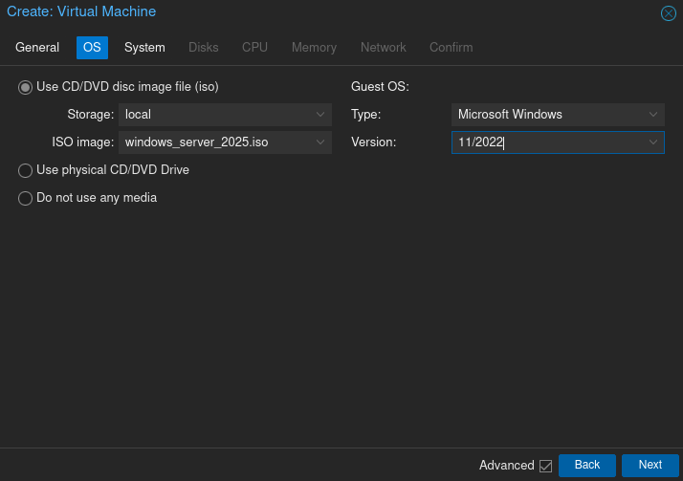Open the Guest OS Type dropdown arrow
This screenshot has width=683, height=481.
pyautogui.click(x=653, y=115)
